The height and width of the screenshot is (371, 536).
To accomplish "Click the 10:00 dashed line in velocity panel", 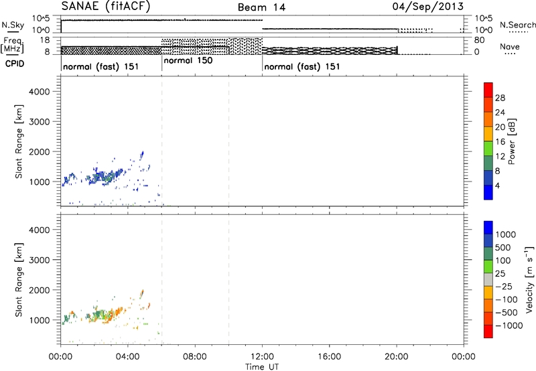I will click(x=228, y=279).
